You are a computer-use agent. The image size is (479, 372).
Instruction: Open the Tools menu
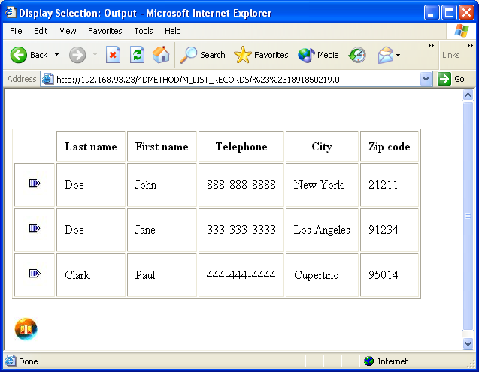click(x=144, y=31)
